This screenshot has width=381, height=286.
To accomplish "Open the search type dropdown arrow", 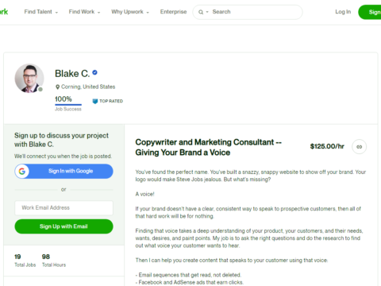I will tap(207, 12).
